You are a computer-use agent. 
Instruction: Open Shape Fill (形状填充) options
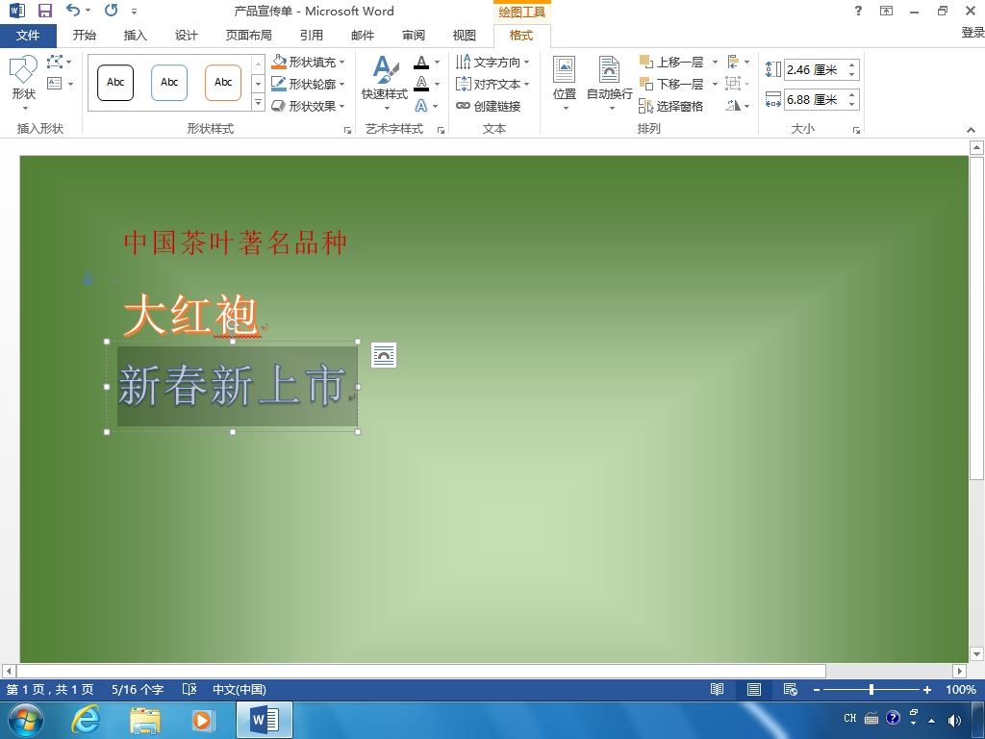(x=308, y=63)
